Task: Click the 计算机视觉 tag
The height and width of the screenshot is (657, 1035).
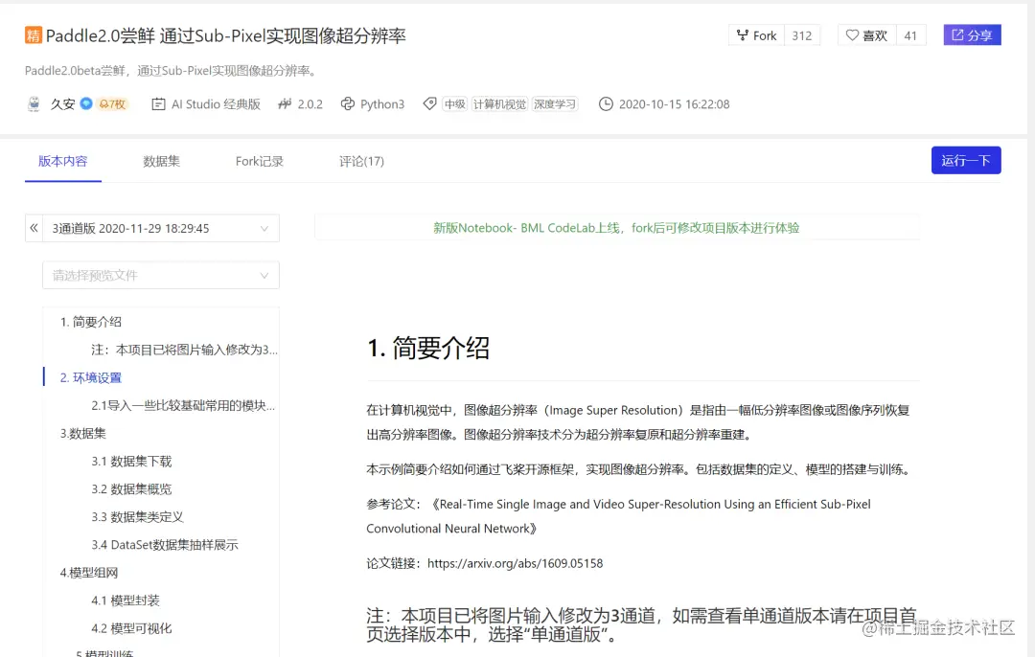Action: tap(499, 104)
